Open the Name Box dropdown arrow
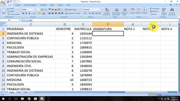 click(20, 20)
